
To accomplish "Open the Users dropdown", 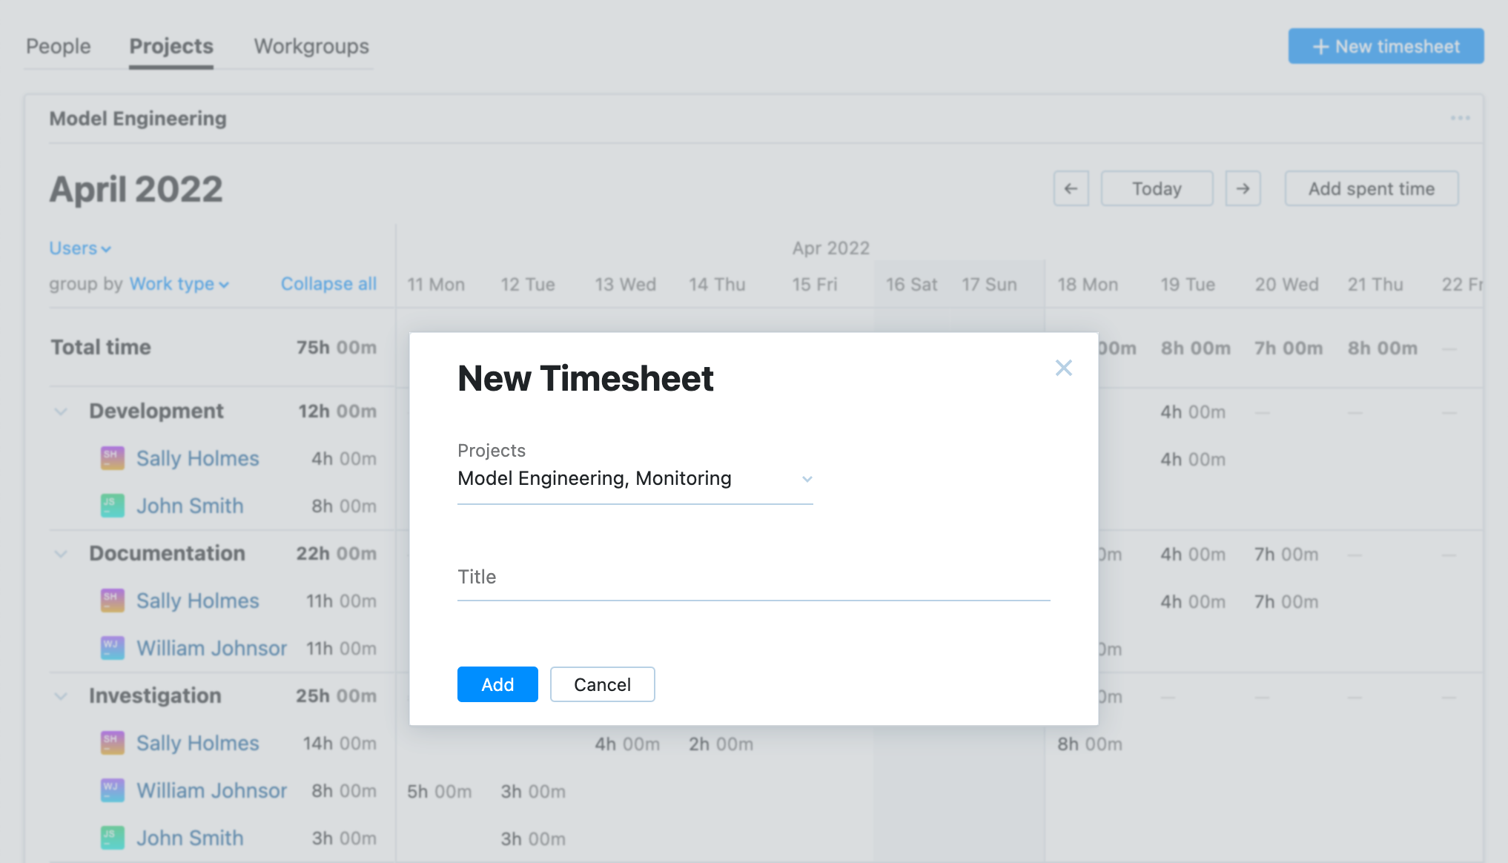I will click(79, 248).
